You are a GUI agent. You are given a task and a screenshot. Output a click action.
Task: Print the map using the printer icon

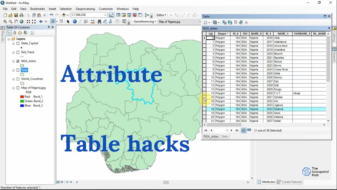pyautogui.click(x=22, y=15)
